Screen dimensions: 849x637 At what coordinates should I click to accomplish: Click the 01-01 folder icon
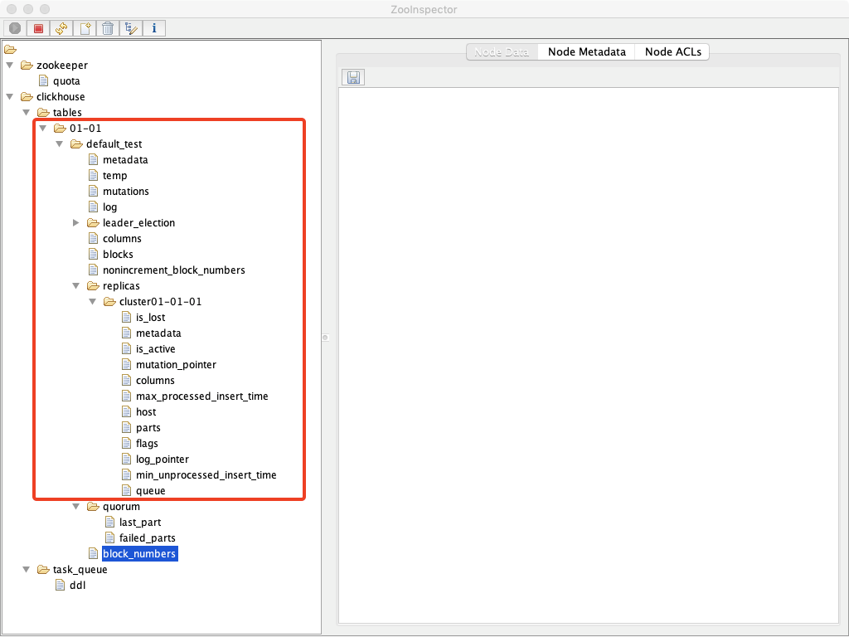[60, 129]
